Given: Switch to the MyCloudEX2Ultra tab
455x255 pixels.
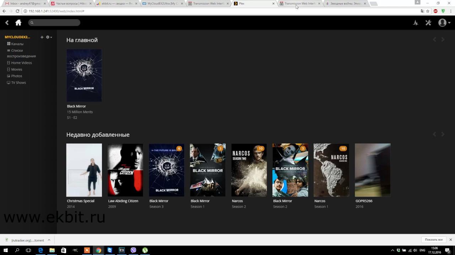Looking at the screenshot, I should point(163,4).
